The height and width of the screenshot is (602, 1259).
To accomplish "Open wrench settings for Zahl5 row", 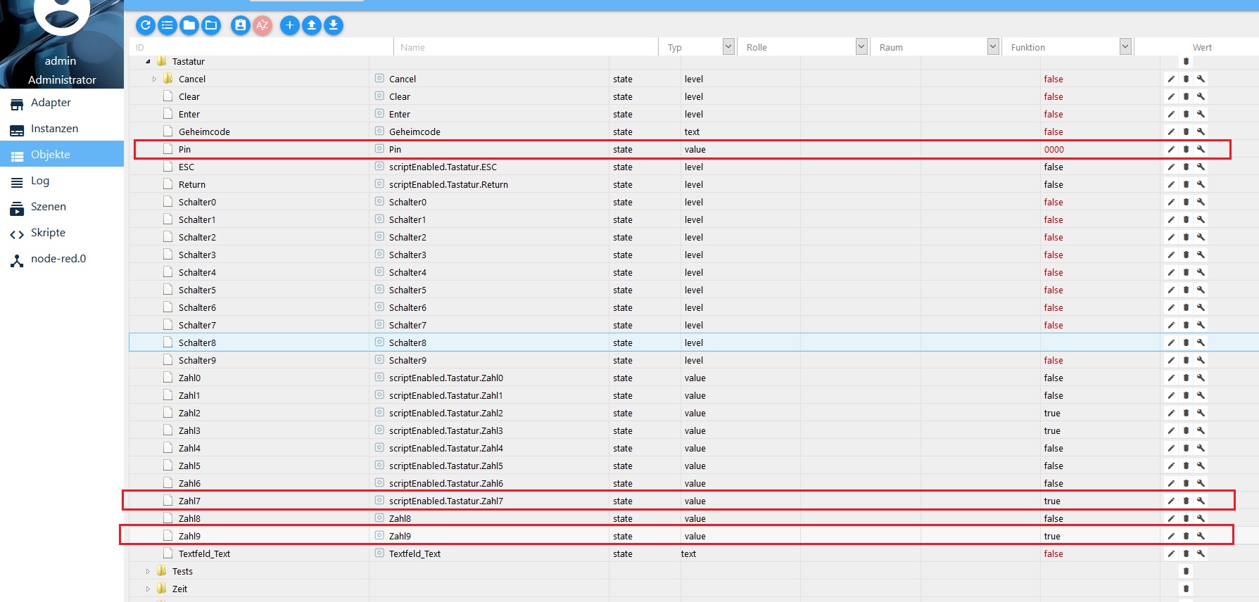I will (1201, 466).
